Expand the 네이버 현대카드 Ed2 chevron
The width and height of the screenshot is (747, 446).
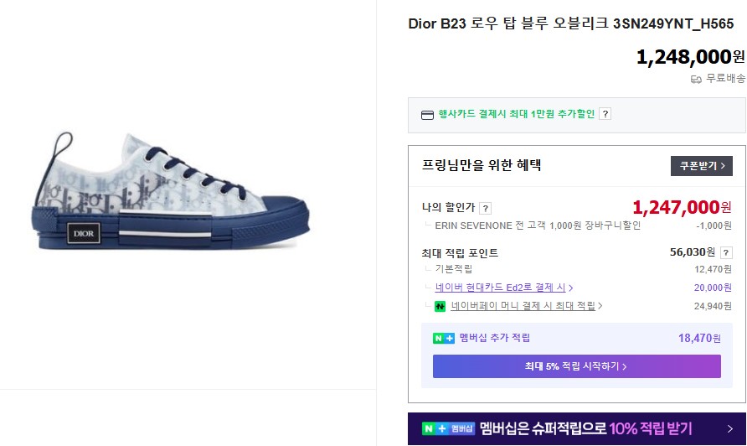pyautogui.click(x=571, y=288)
